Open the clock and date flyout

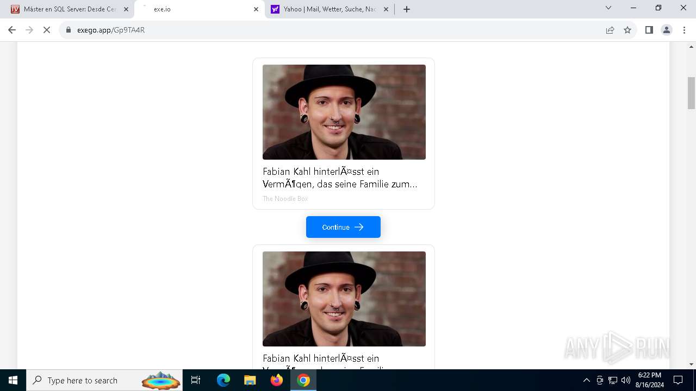(649, 380)
